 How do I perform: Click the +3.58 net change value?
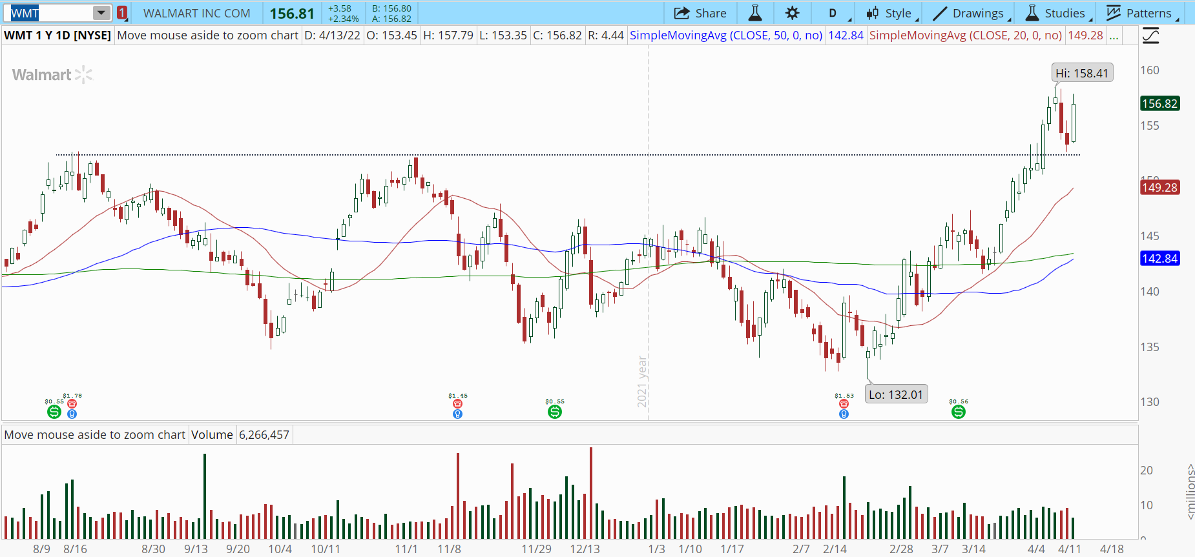coord(340,8)
